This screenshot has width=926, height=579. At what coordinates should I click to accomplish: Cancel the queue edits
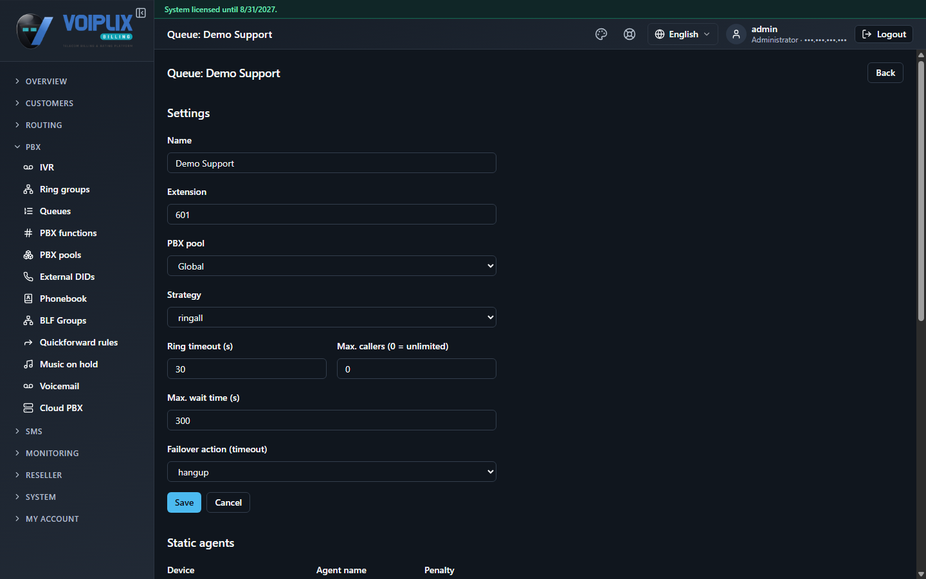[228, 502]
